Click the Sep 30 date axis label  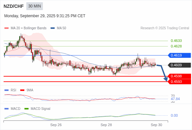point(157,125)
